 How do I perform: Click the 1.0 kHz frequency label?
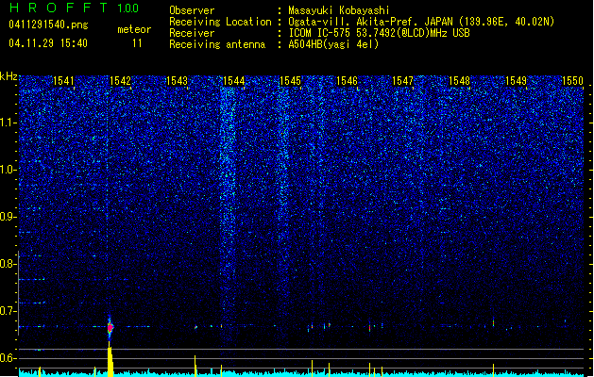tap(8, 170)
